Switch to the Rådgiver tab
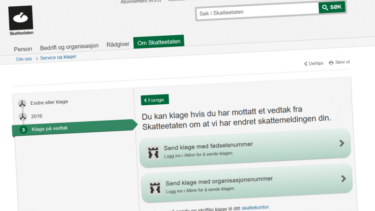The width and height of the screenshot is (375, 211). click(x=118, y=44)
